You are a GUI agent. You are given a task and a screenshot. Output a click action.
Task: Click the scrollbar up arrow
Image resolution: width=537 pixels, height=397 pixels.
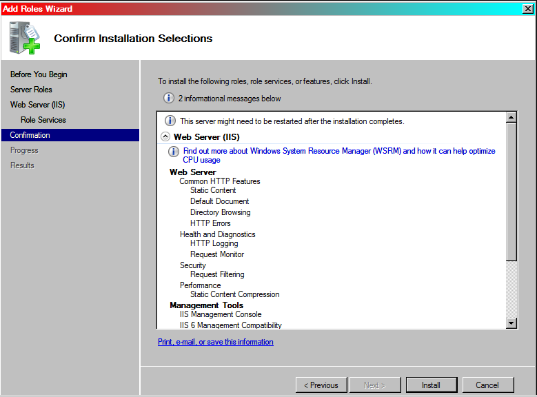pos(511,117)
